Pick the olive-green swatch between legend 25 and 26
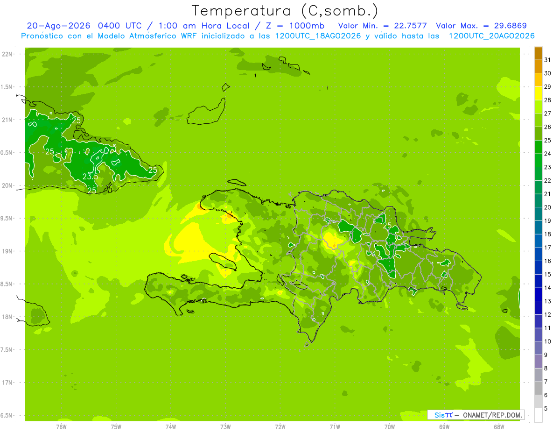Image resolution: width=560 pixels, height=433 pixels. click(538, 134)
